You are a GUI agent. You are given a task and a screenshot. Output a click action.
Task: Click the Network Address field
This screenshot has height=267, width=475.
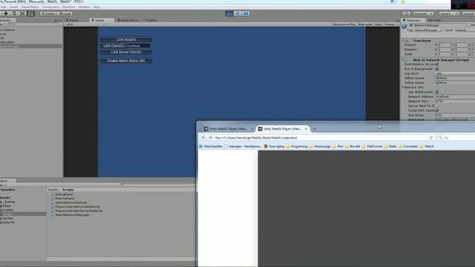click(455, 96)
